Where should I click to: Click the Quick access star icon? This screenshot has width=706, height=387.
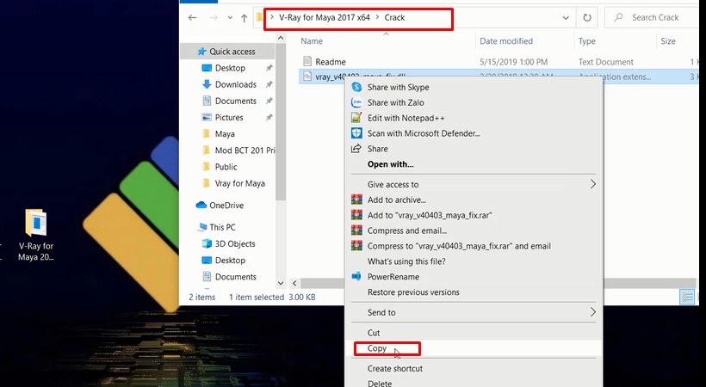202,52
